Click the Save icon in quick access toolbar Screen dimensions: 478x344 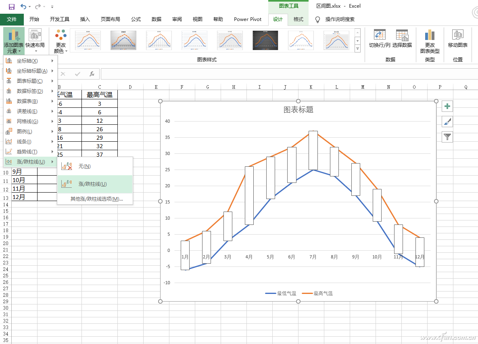coord(12,6)
